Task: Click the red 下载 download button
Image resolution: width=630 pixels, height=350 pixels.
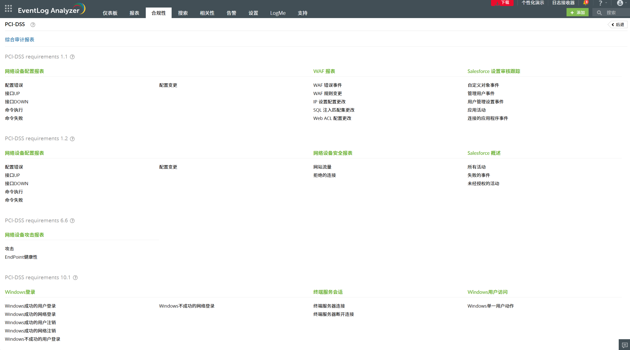Action: (x=502, y=3)
